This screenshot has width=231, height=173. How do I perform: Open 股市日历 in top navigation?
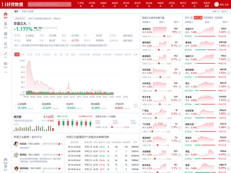(183, 4)
